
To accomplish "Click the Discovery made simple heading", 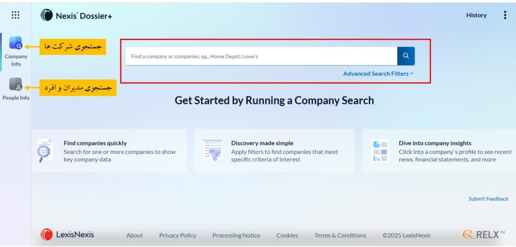I will point(262,143).
